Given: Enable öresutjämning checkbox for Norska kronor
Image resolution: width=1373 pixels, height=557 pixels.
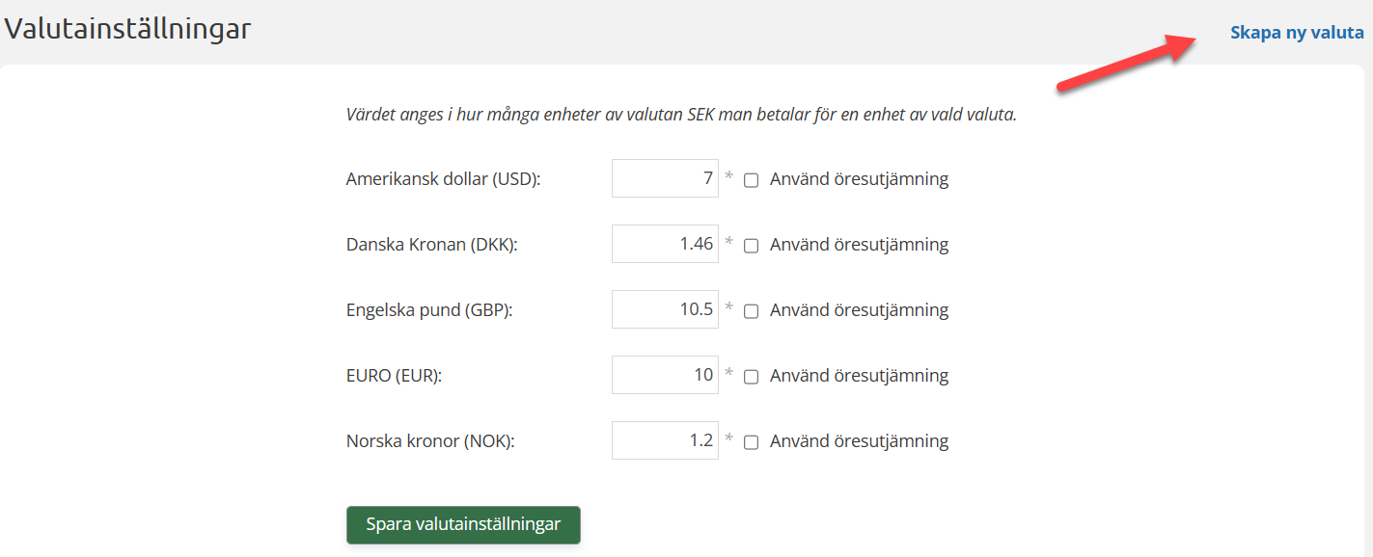Looking at the screenshot, I should click(752, 442).
